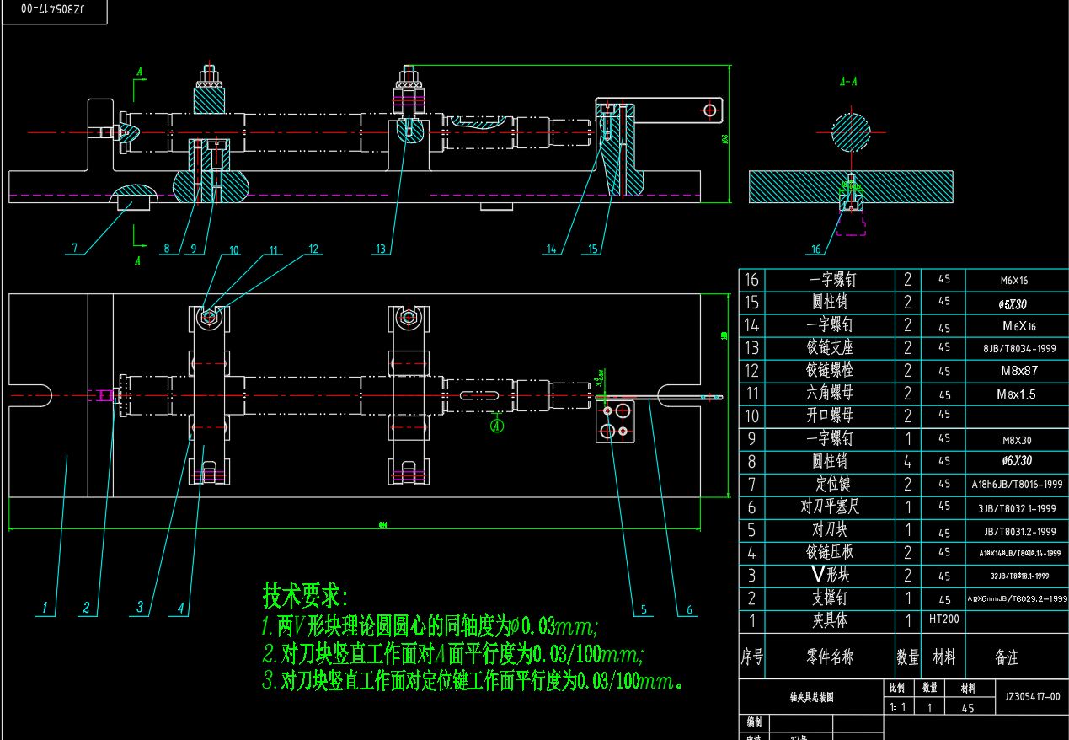Viewport: 1069px width, 740px height.
Task: Select the JZ305417-00 drawing number in title block
Action: click(1032, 698)
